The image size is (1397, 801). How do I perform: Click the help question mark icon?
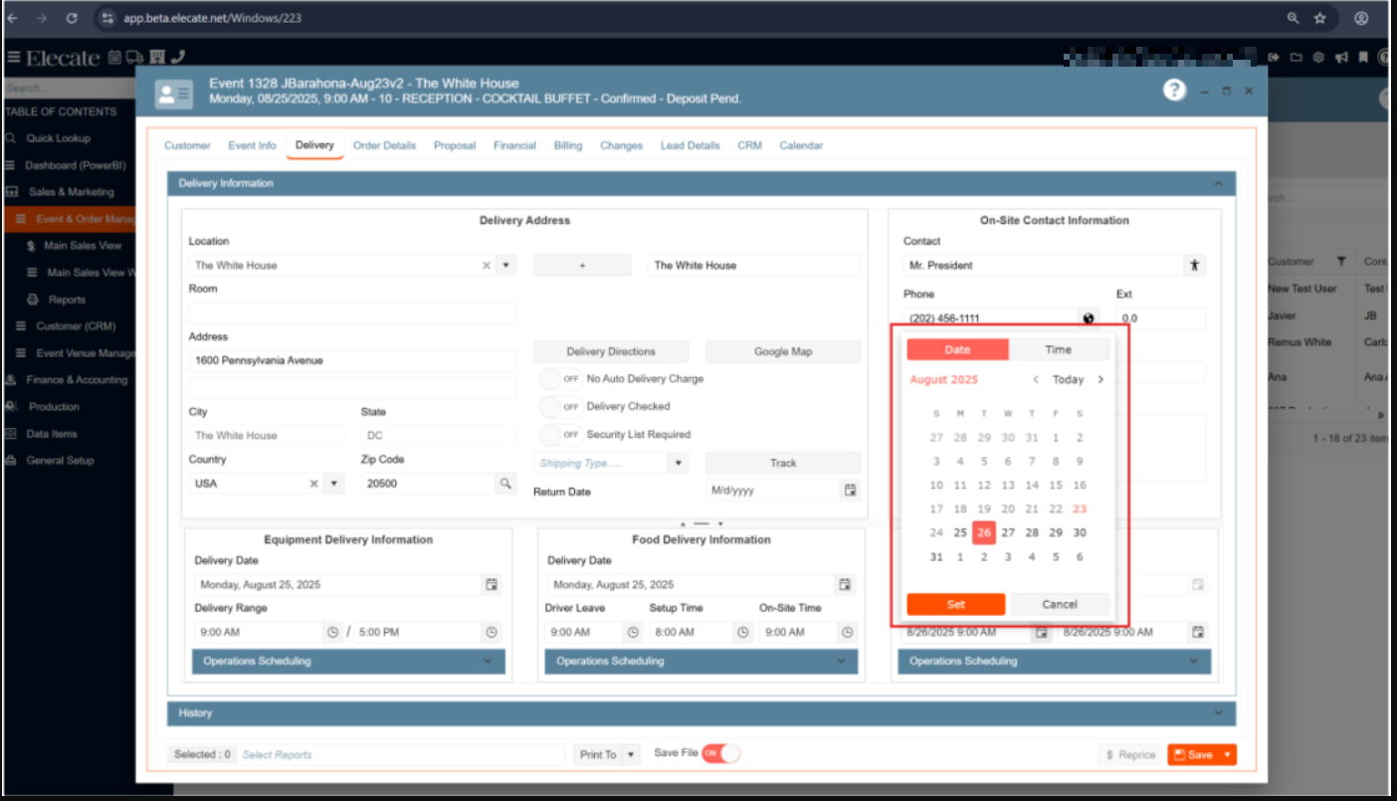tap(1174, 90)
